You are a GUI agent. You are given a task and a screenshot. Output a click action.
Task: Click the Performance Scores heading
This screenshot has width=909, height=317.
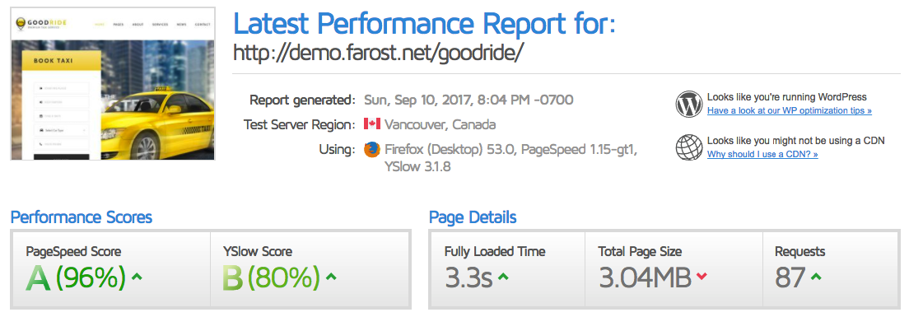coord(82,217)
